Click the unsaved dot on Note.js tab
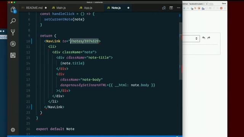This screenshot has width=244, height=137. point(128,8)
